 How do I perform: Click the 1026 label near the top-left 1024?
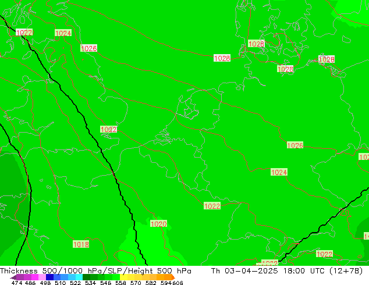pyautogui.click(x=88, y=48)
